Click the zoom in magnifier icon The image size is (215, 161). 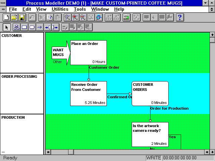75,17
